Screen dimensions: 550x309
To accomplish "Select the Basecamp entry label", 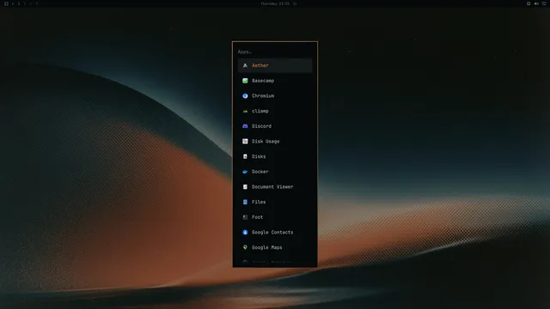I will coord(263,81).
